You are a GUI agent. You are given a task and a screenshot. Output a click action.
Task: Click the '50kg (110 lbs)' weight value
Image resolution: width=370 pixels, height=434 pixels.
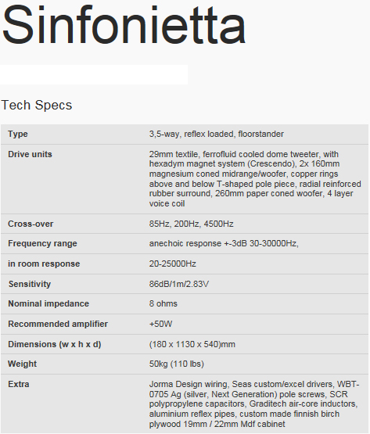click(177, 364)
